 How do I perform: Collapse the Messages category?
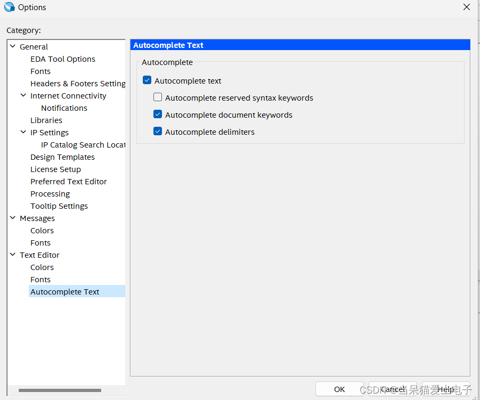pos(13,218)
